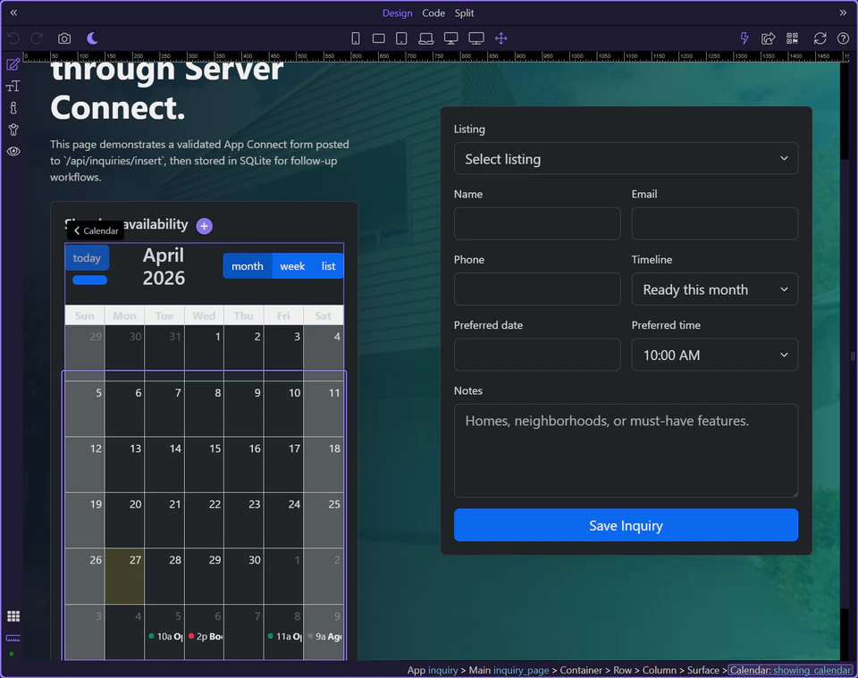The height and width of the screenshot is (678, 858).
Task: Open the Select listing dropdown
Action: 626,159
